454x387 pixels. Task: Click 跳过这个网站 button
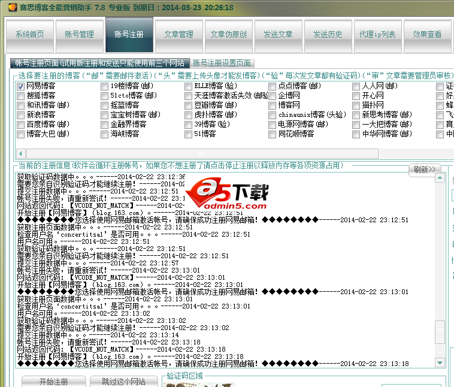click(x=123, y=382)
